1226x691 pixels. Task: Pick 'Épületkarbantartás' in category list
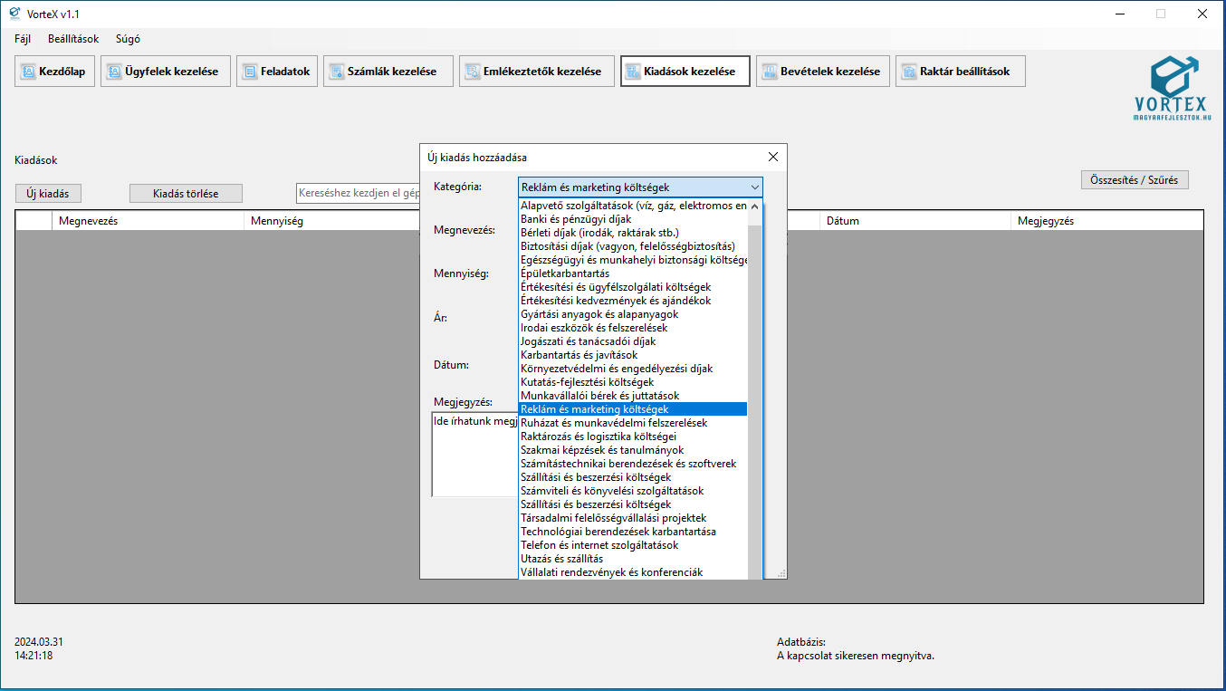[x=565, y=274]
